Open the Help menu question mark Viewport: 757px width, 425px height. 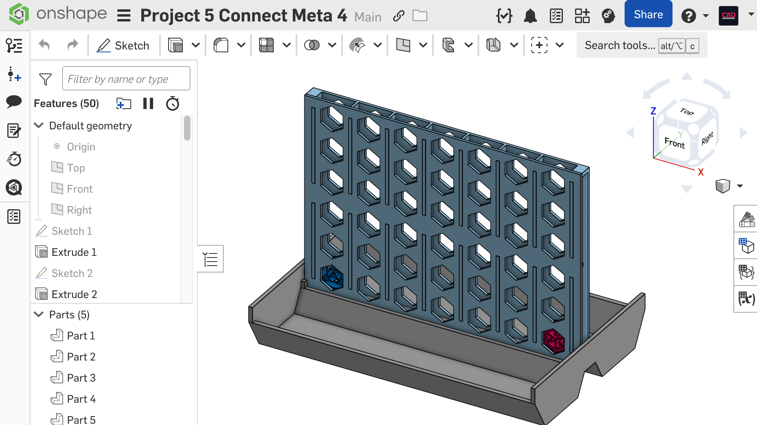pos(689,16)
